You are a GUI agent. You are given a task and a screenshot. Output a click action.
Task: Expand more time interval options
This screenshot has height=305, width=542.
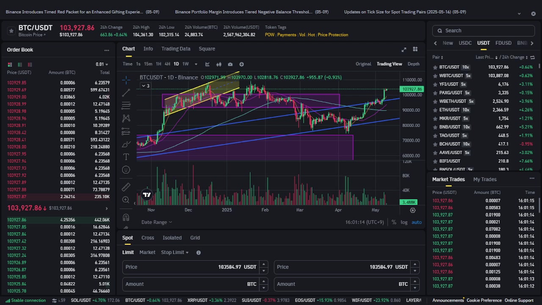[x=196, y=64]
